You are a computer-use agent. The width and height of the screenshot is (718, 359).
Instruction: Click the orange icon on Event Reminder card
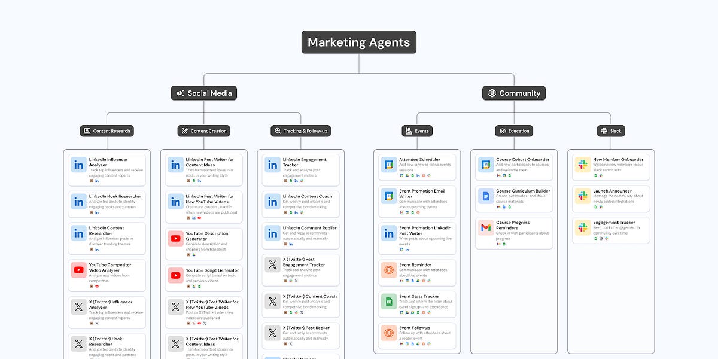[x=388, y=270]
